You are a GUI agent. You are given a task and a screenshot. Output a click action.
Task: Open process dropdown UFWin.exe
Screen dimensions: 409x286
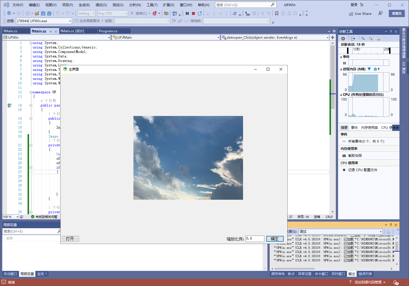click(x=44, y=21)
